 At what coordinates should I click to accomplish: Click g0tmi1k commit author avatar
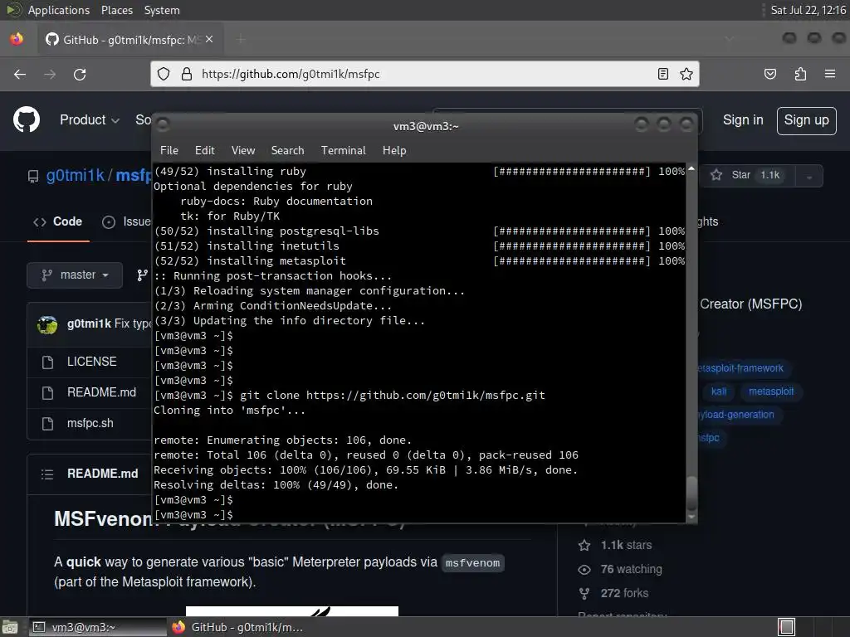47,324
